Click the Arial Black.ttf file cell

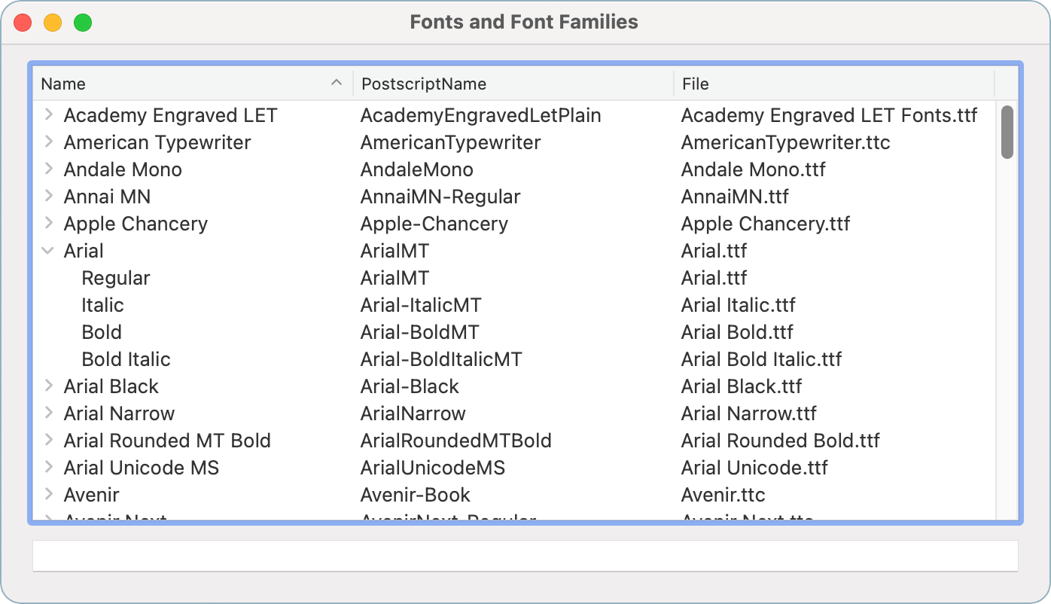[742, 386]
